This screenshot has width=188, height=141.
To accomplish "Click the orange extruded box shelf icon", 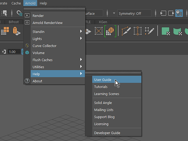I will (16, 31).
